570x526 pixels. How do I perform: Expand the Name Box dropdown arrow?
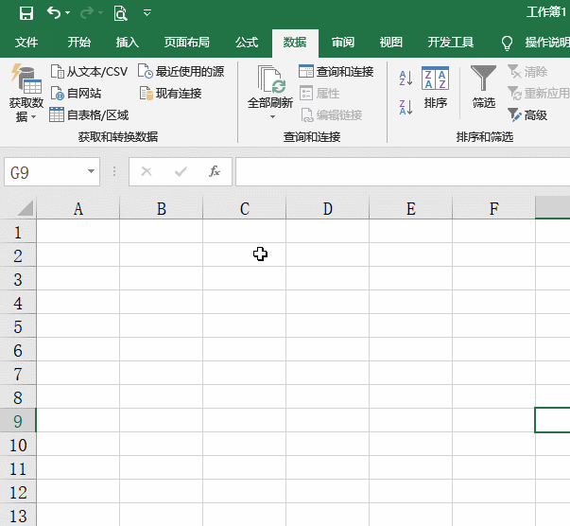(91, 171)
